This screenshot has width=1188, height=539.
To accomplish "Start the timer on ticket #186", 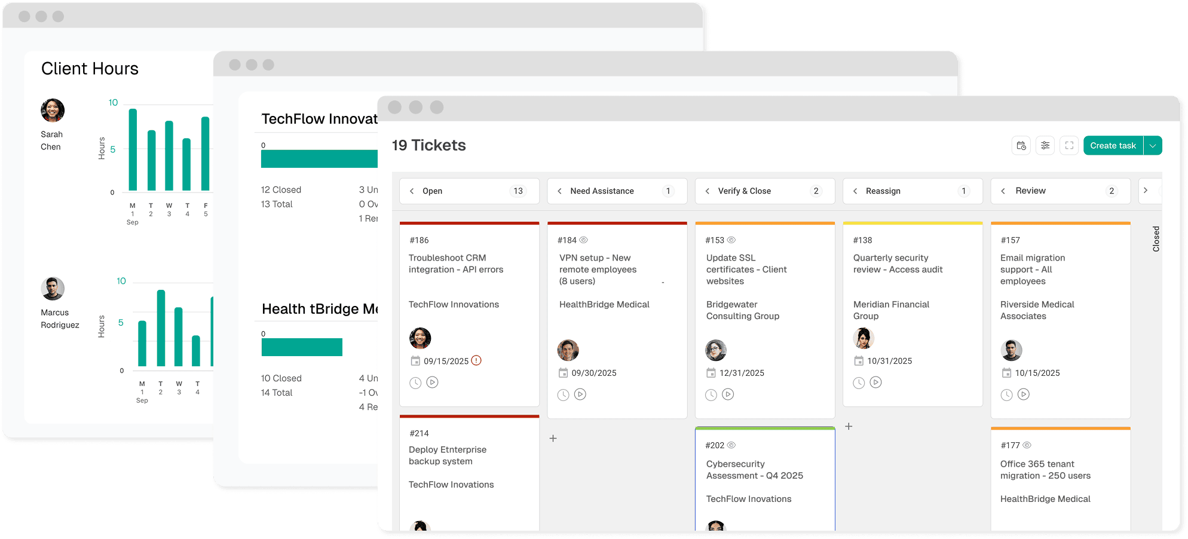I will click(432, 382).
